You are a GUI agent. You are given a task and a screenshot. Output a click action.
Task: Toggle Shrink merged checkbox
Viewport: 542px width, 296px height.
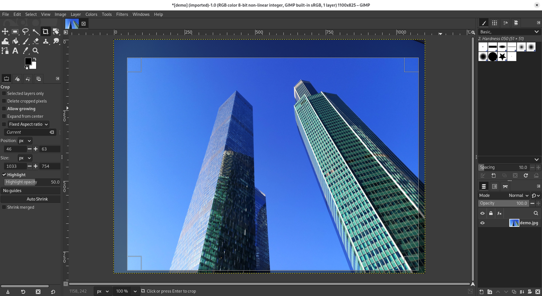coord(5,207)
